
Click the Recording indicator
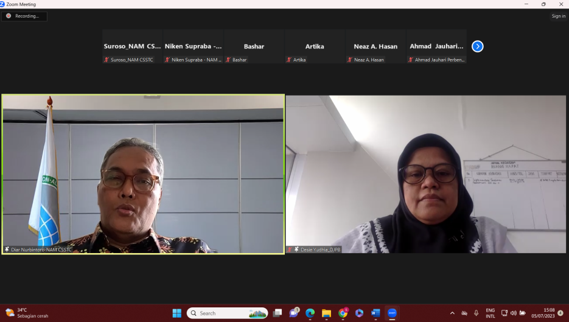click(24, 16)
